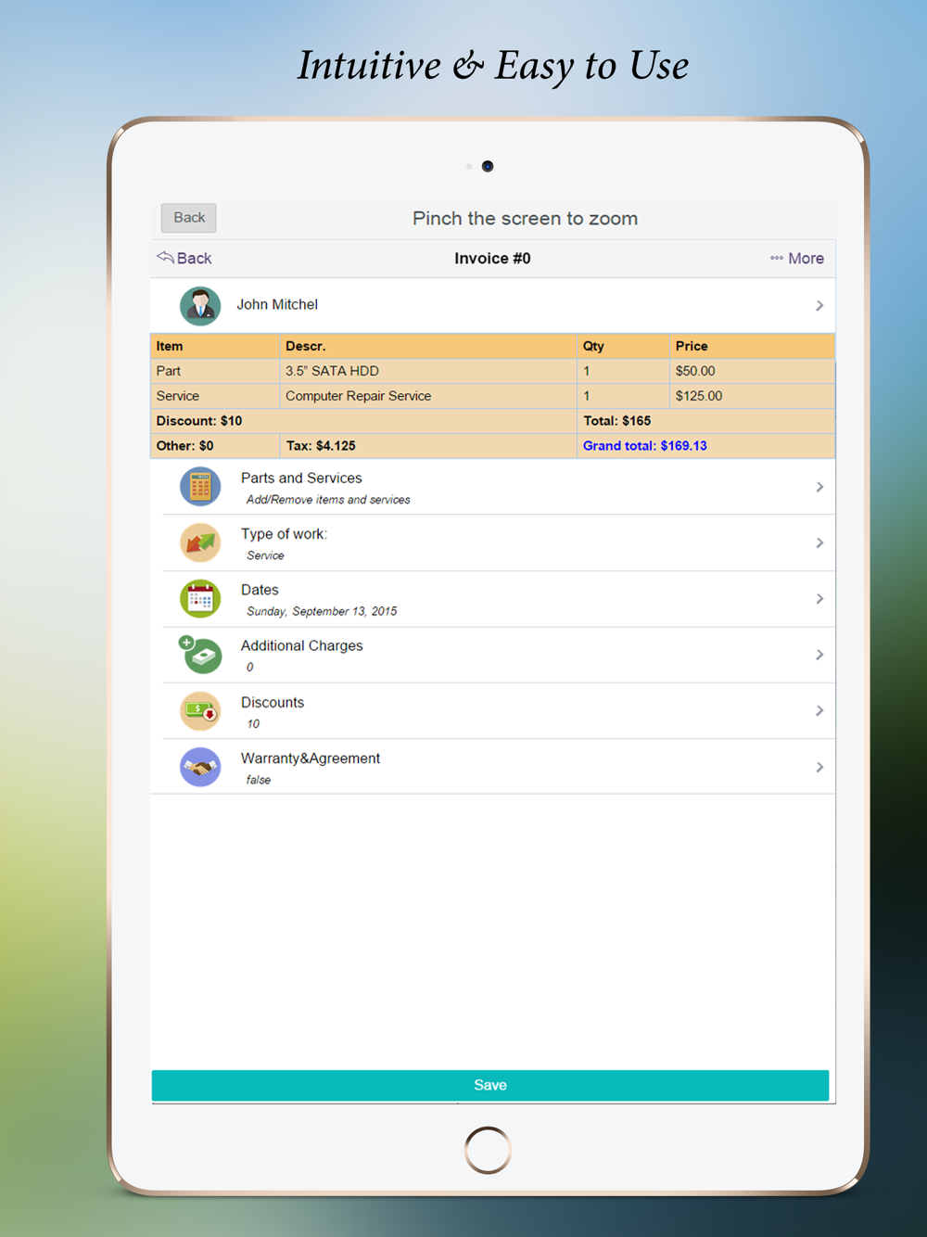The width and height of the screenshot is (927, 1237).
Task: Click the Qty cell in the Service row
Action: pos(623,396)
